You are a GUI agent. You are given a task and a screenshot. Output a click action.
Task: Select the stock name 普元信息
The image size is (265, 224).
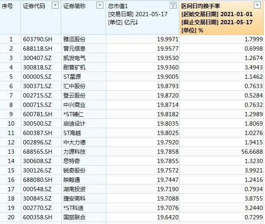click(x=74, y=49)
